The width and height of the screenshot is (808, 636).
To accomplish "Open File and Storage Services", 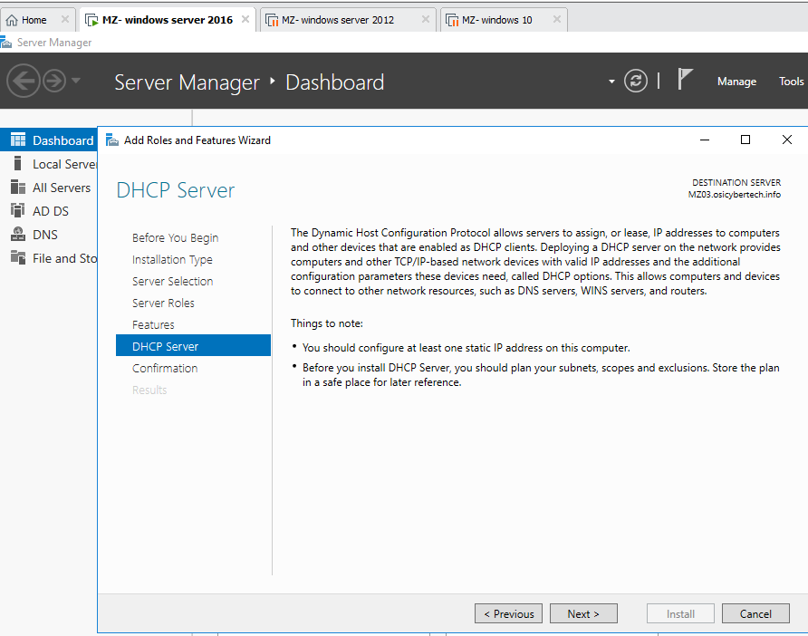I will [x=49, y=258].
